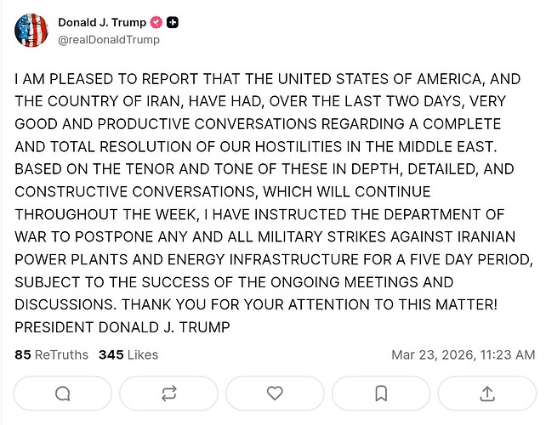This screenshot has width=546, height=425.
Task: View the 85 ReTruths list
Action: (x=51, y=354)
